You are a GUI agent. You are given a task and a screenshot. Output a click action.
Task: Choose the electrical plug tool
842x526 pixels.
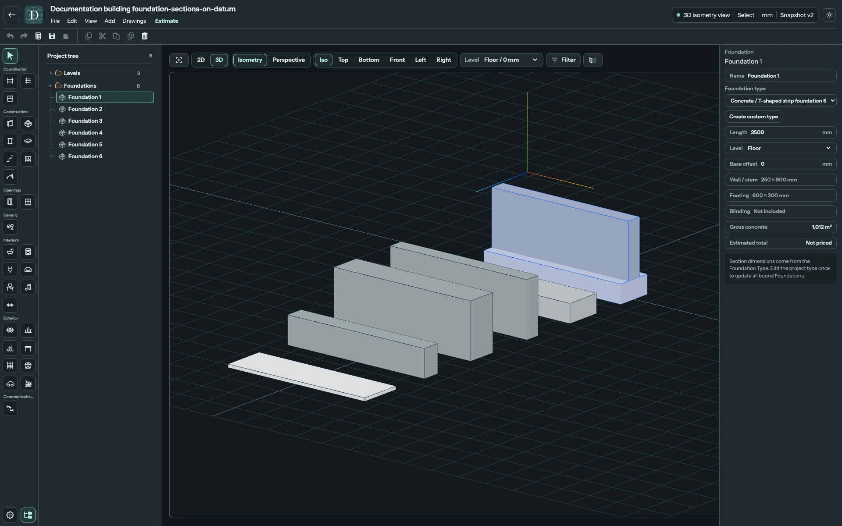(x=10, y=270)
